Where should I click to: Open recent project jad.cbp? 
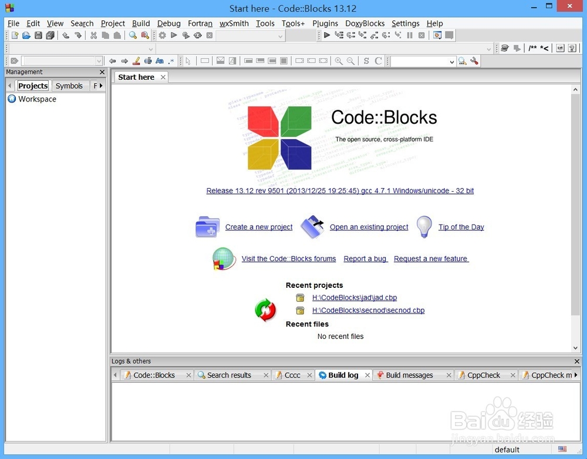click(355, 298)
